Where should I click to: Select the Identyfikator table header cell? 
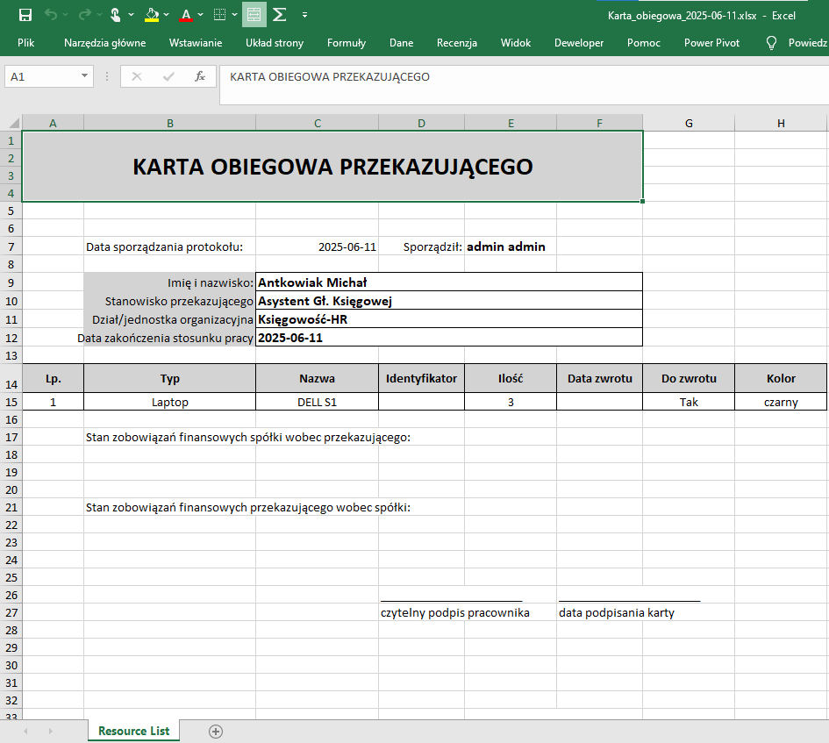tap(421, 378)
